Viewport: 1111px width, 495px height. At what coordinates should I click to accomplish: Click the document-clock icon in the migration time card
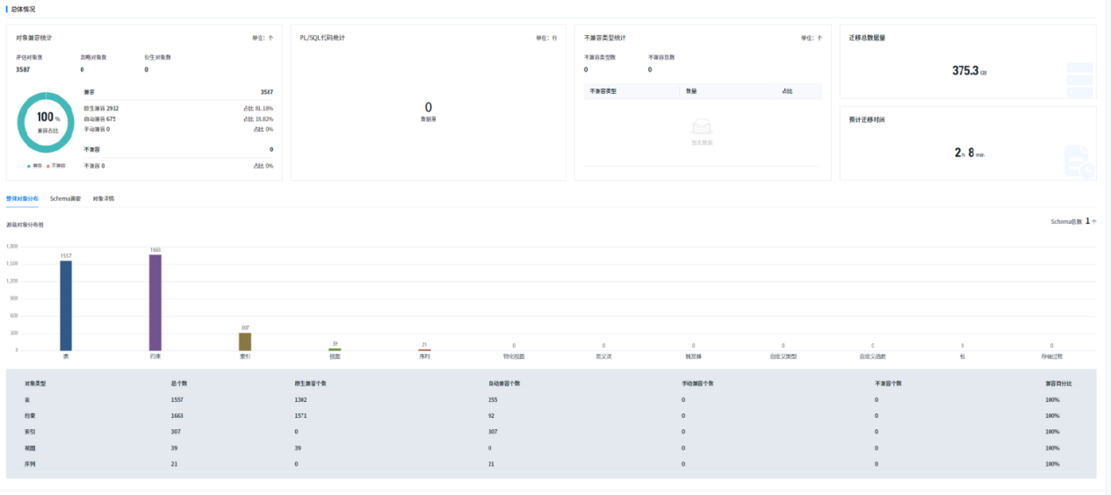tap(1079, 161)
